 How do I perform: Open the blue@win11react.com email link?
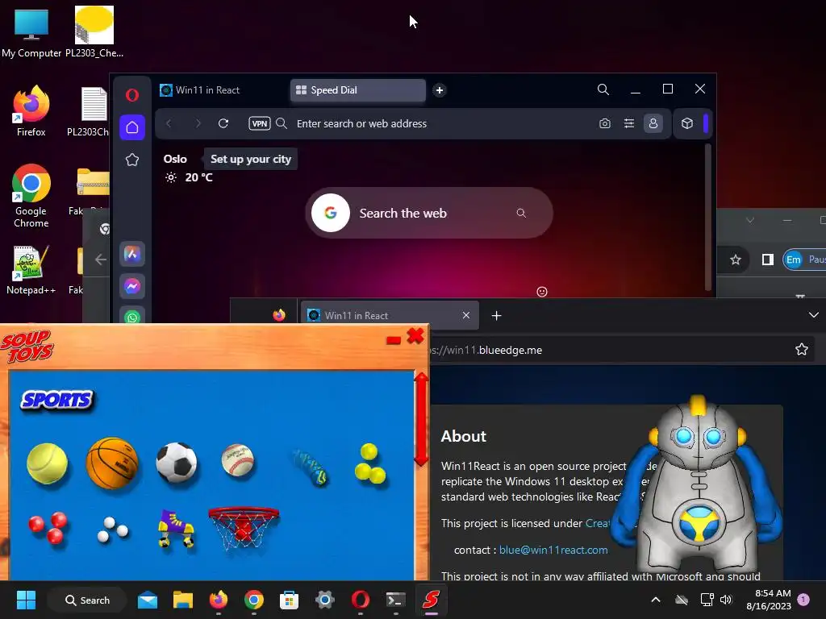tap(553, 550)
